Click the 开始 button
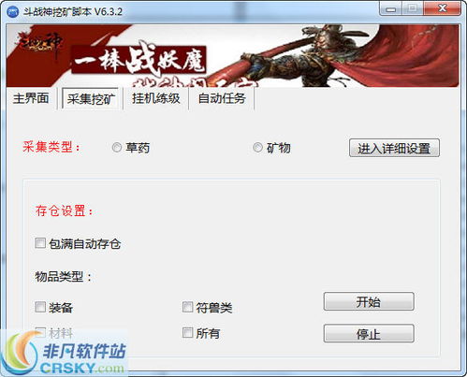Image resolution: width=467 pixels, height=377 pixels. click(369, 301)
